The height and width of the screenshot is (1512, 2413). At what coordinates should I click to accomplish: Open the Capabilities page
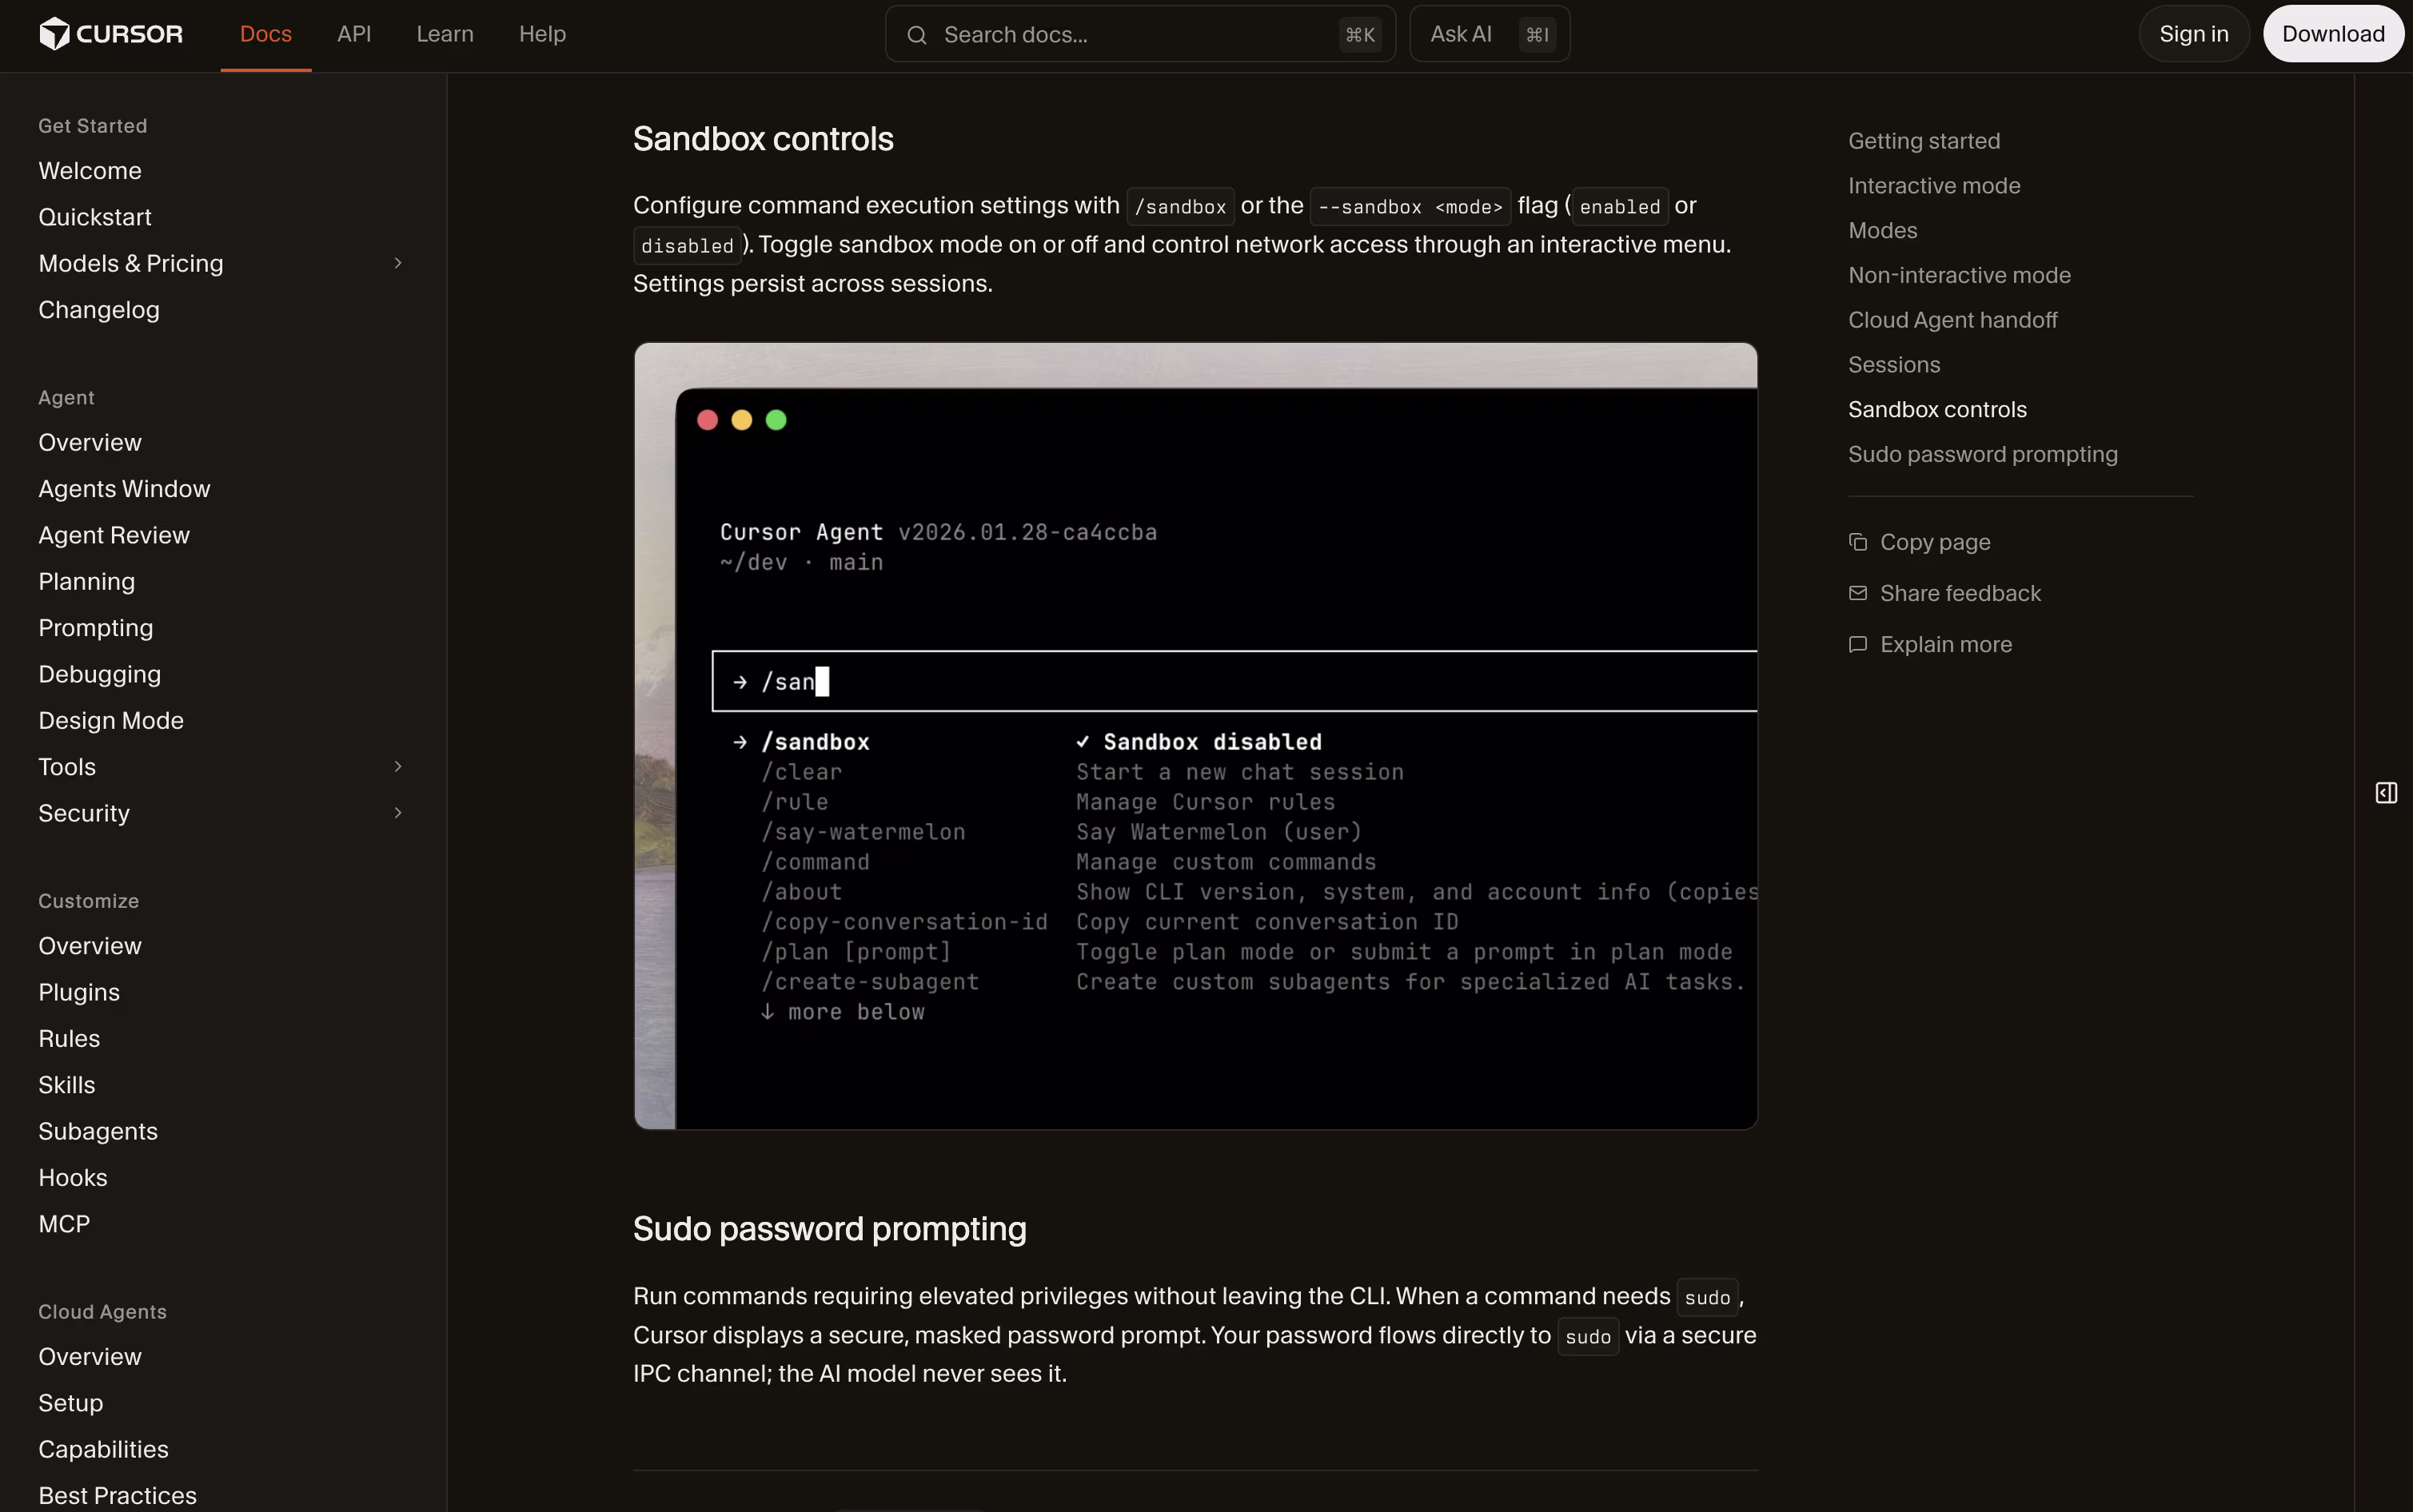point(103,1449)
